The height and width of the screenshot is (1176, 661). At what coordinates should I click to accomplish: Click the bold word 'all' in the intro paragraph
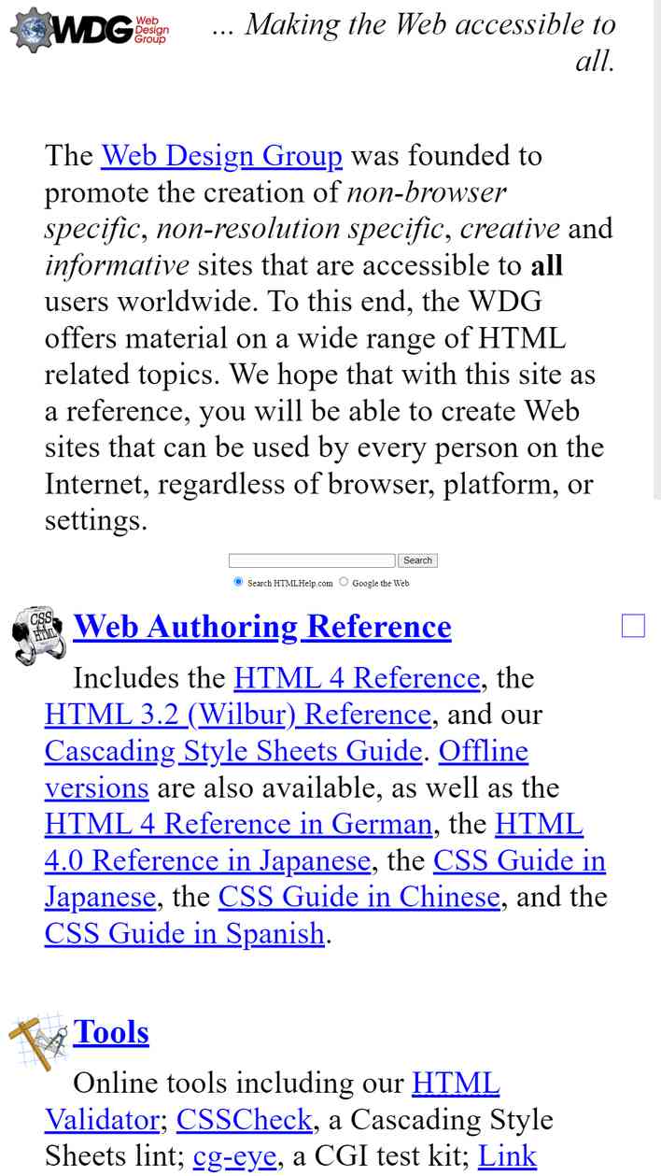point(547,265)
